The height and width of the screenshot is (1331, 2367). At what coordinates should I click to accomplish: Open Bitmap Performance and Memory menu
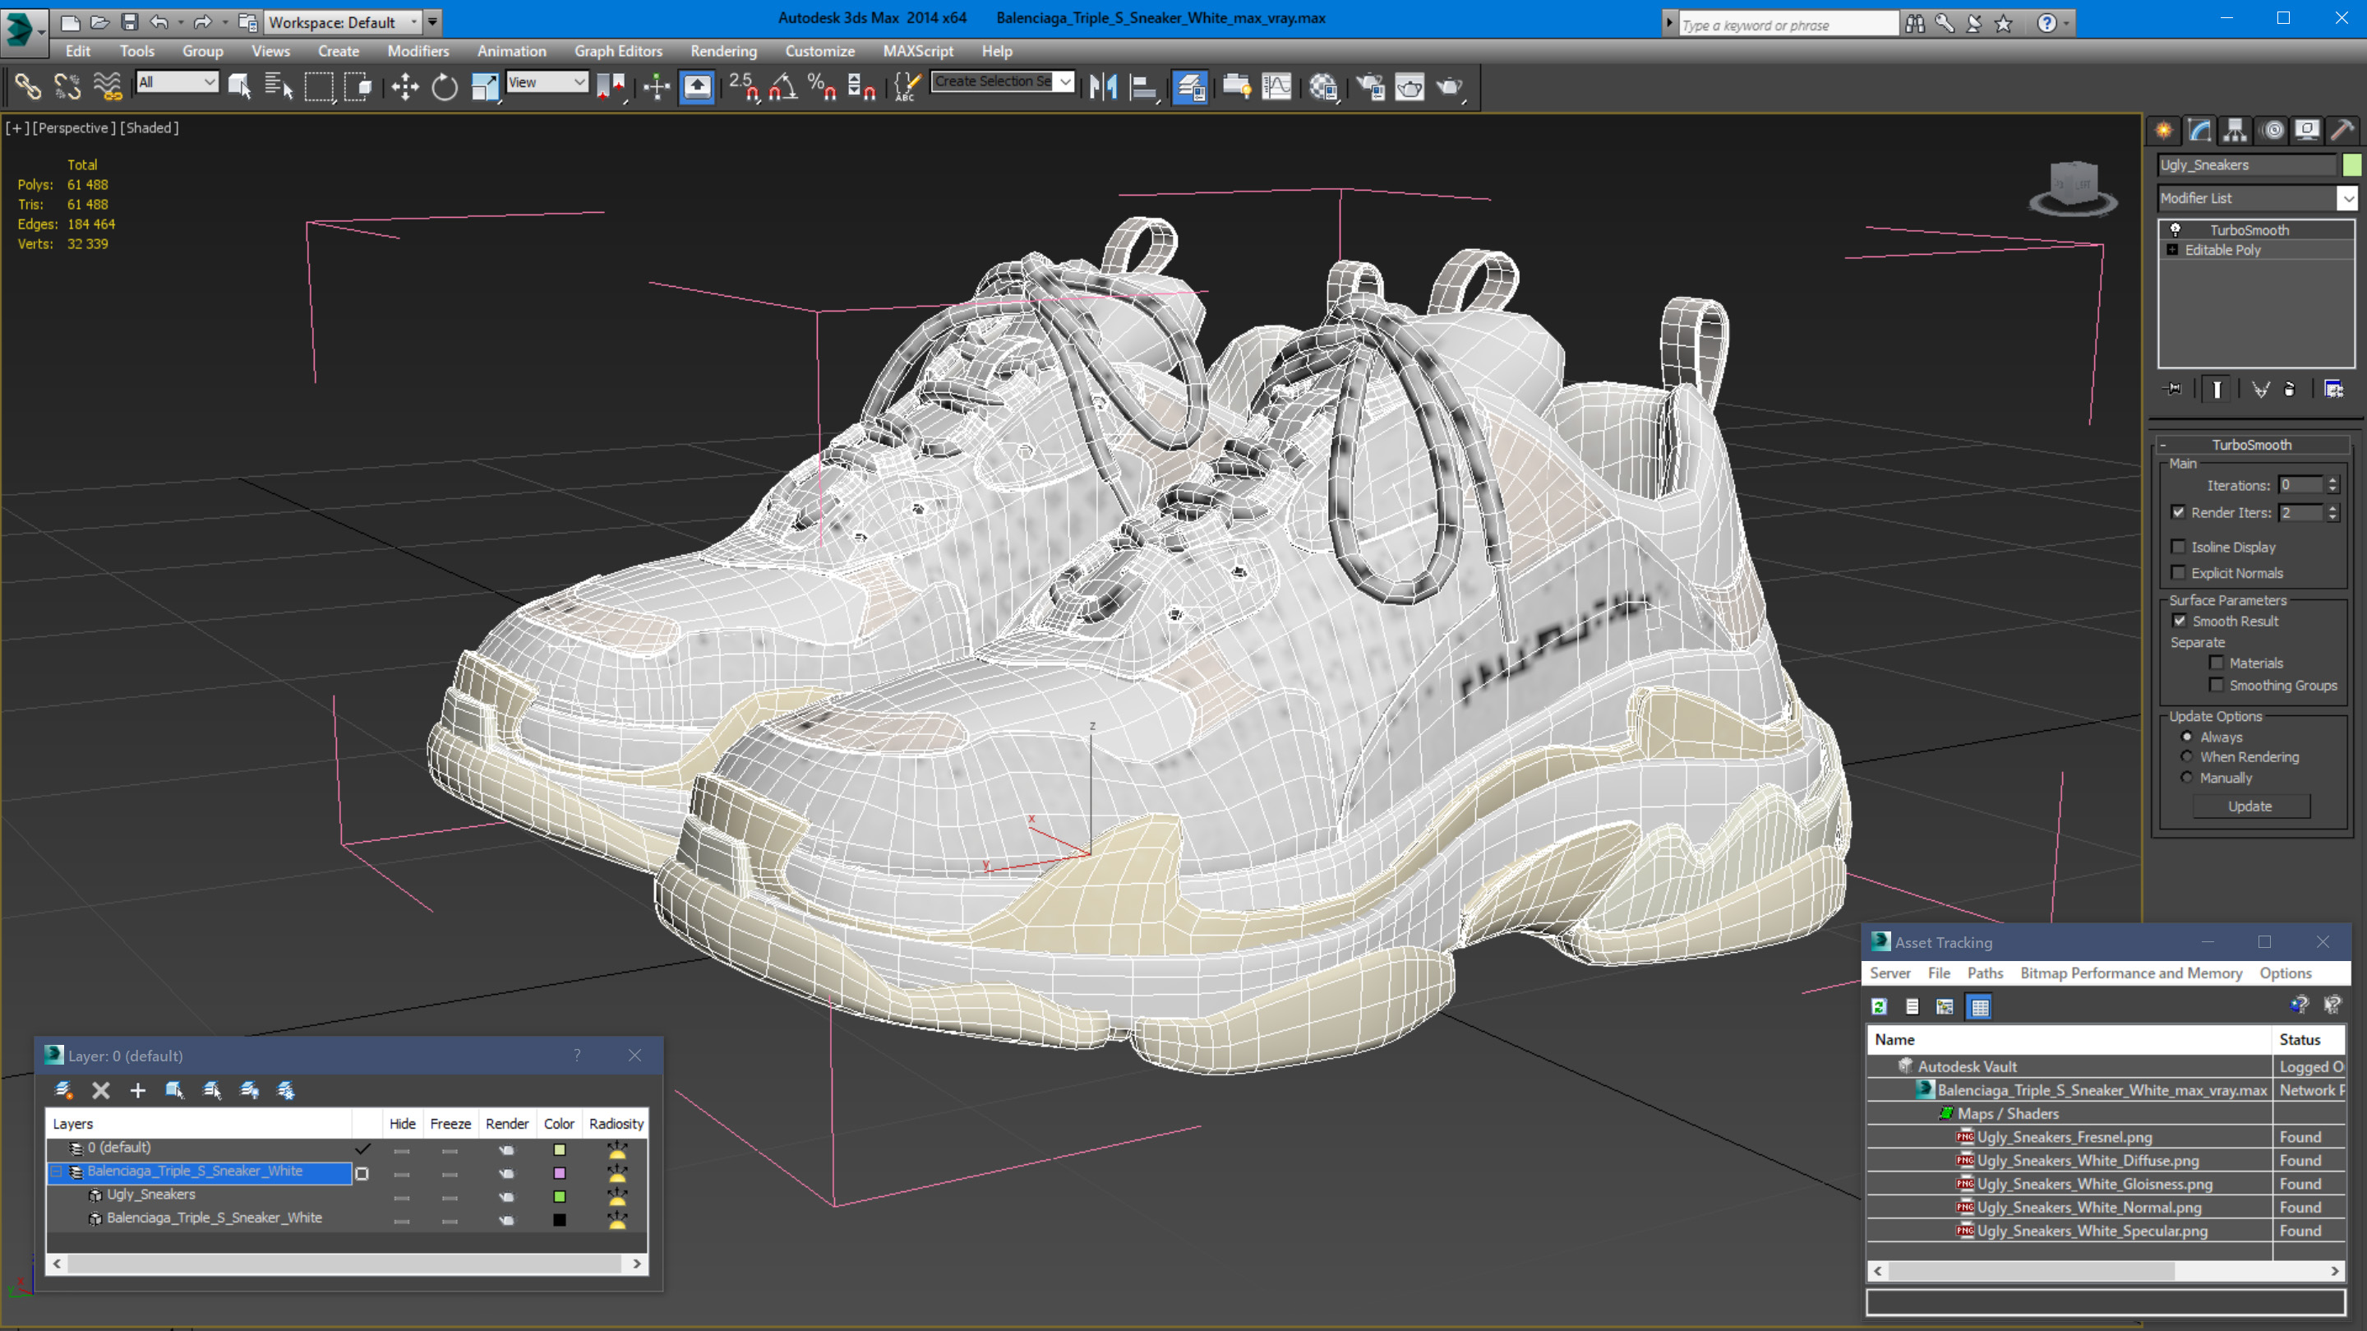[2131, 973]
